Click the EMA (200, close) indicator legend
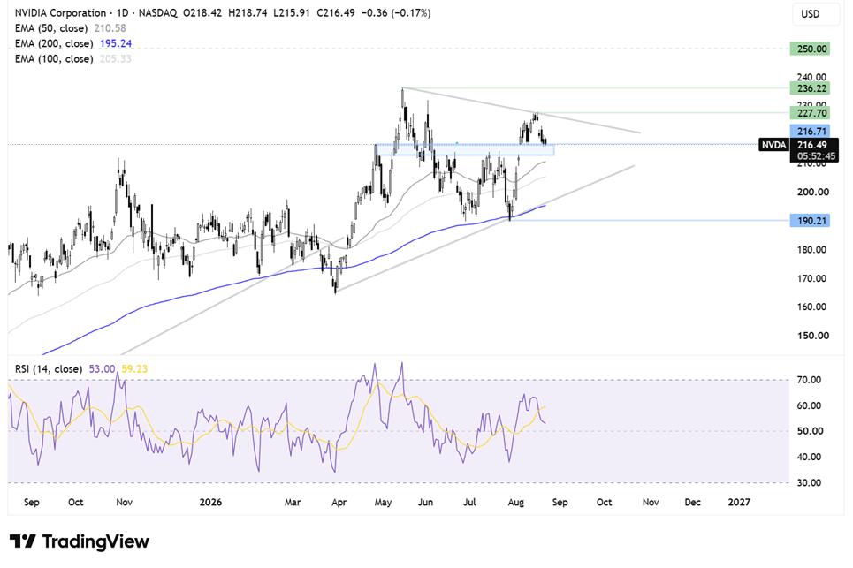853x568 pixels. click(x=54, y=43)
